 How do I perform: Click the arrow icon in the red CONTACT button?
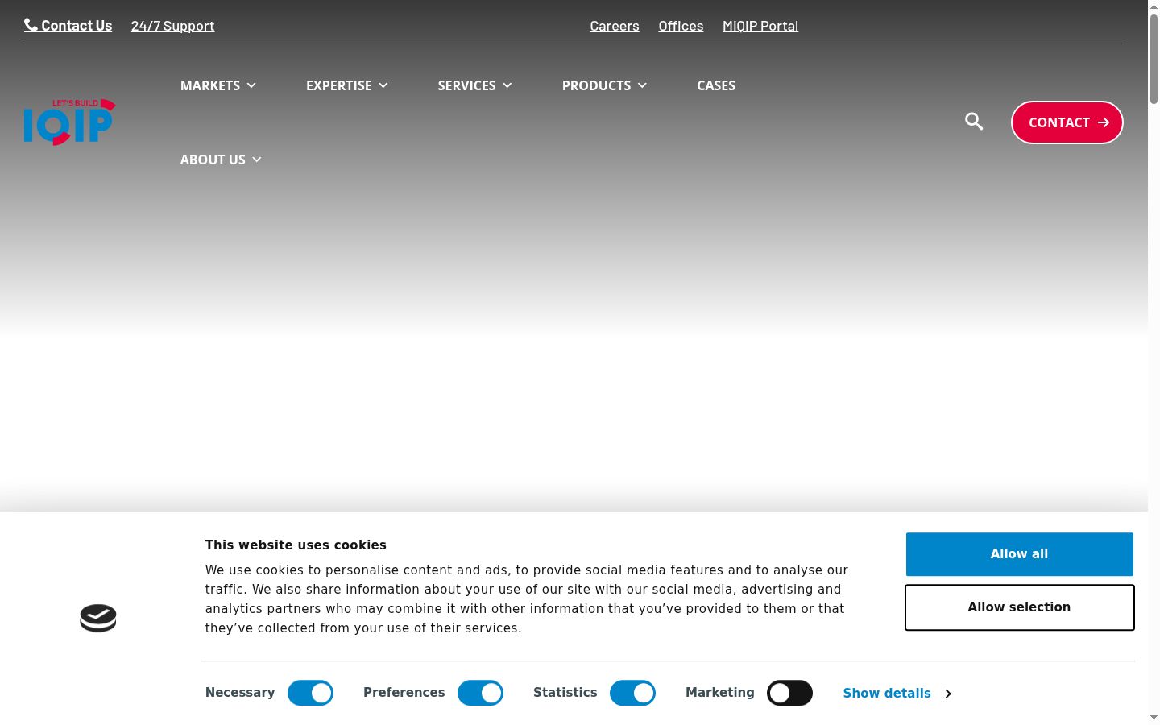[1104, 122]
